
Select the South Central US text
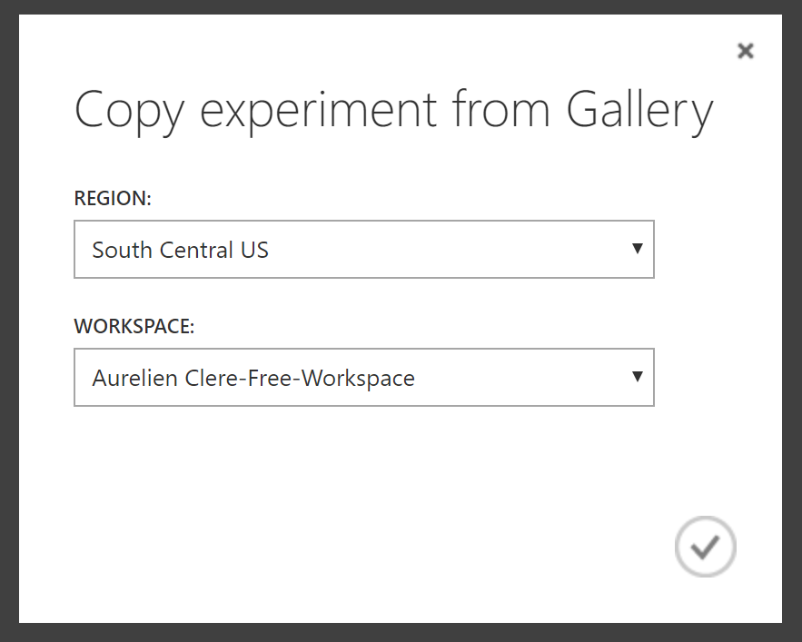180,250
